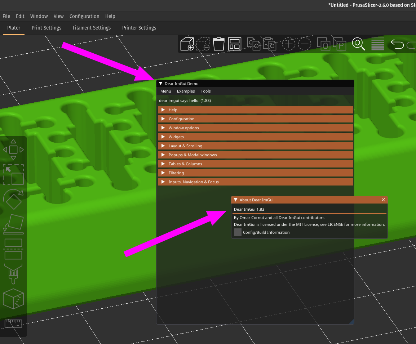Viewport: 416px width, 344px height.
Task: Toggle the Config/Build Information checkbox
Action: point(238,232)
